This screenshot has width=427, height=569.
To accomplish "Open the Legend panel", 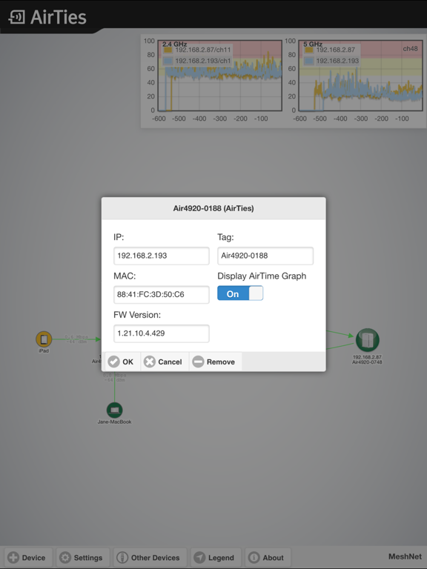I will pyautogui.click(x=215, y=557).
